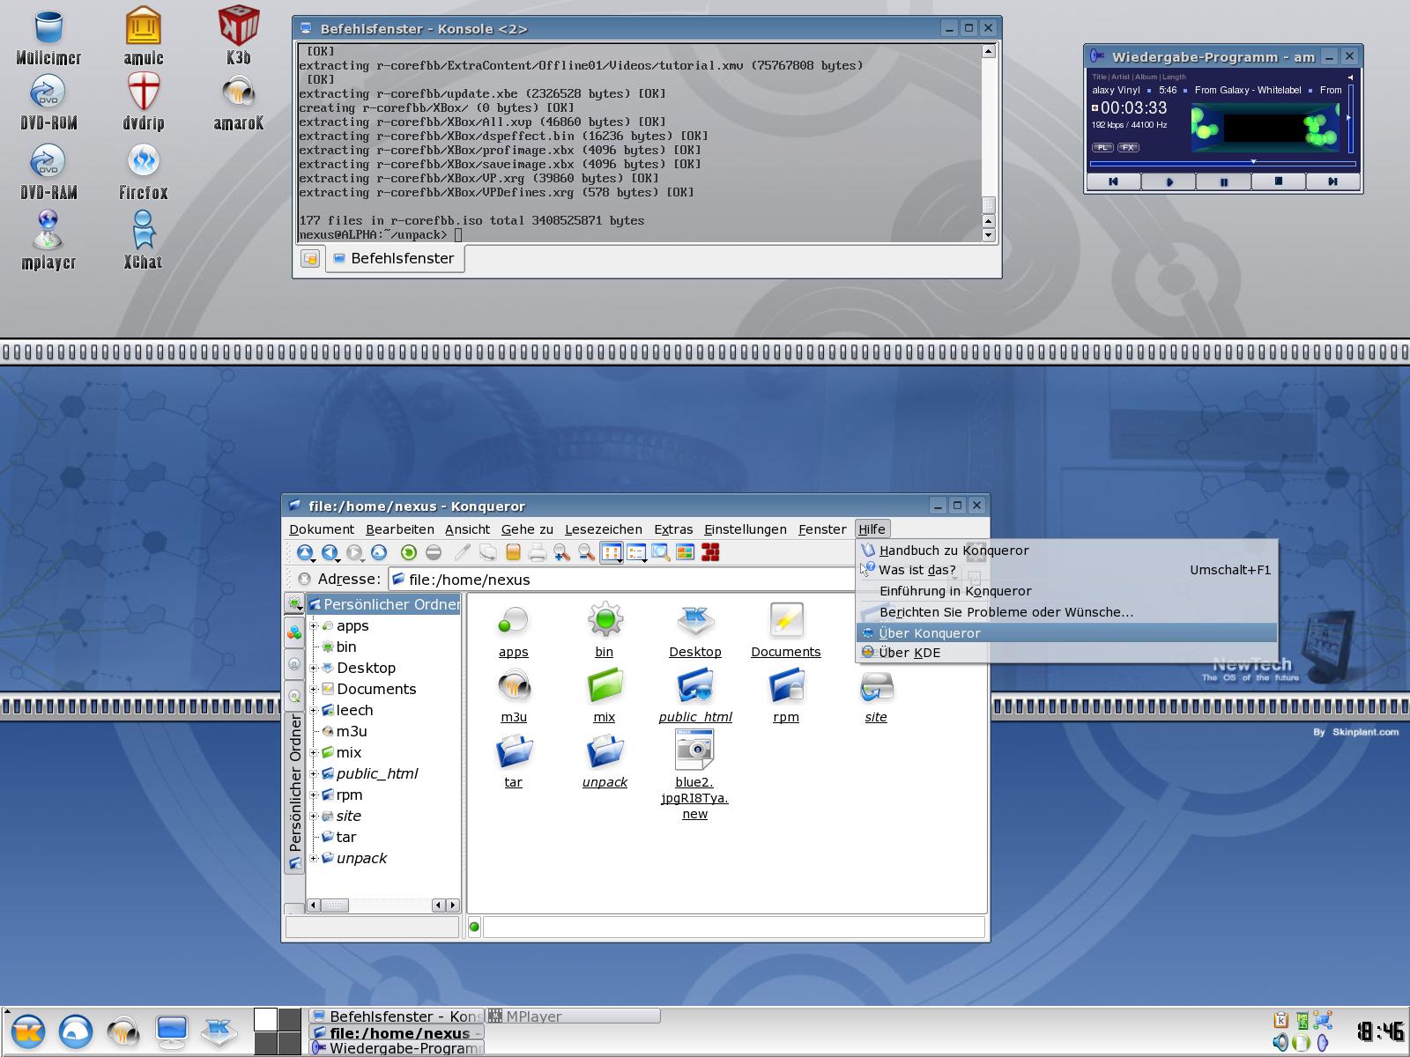Open the icon view mode dropdown

click(x=612, y=553)
